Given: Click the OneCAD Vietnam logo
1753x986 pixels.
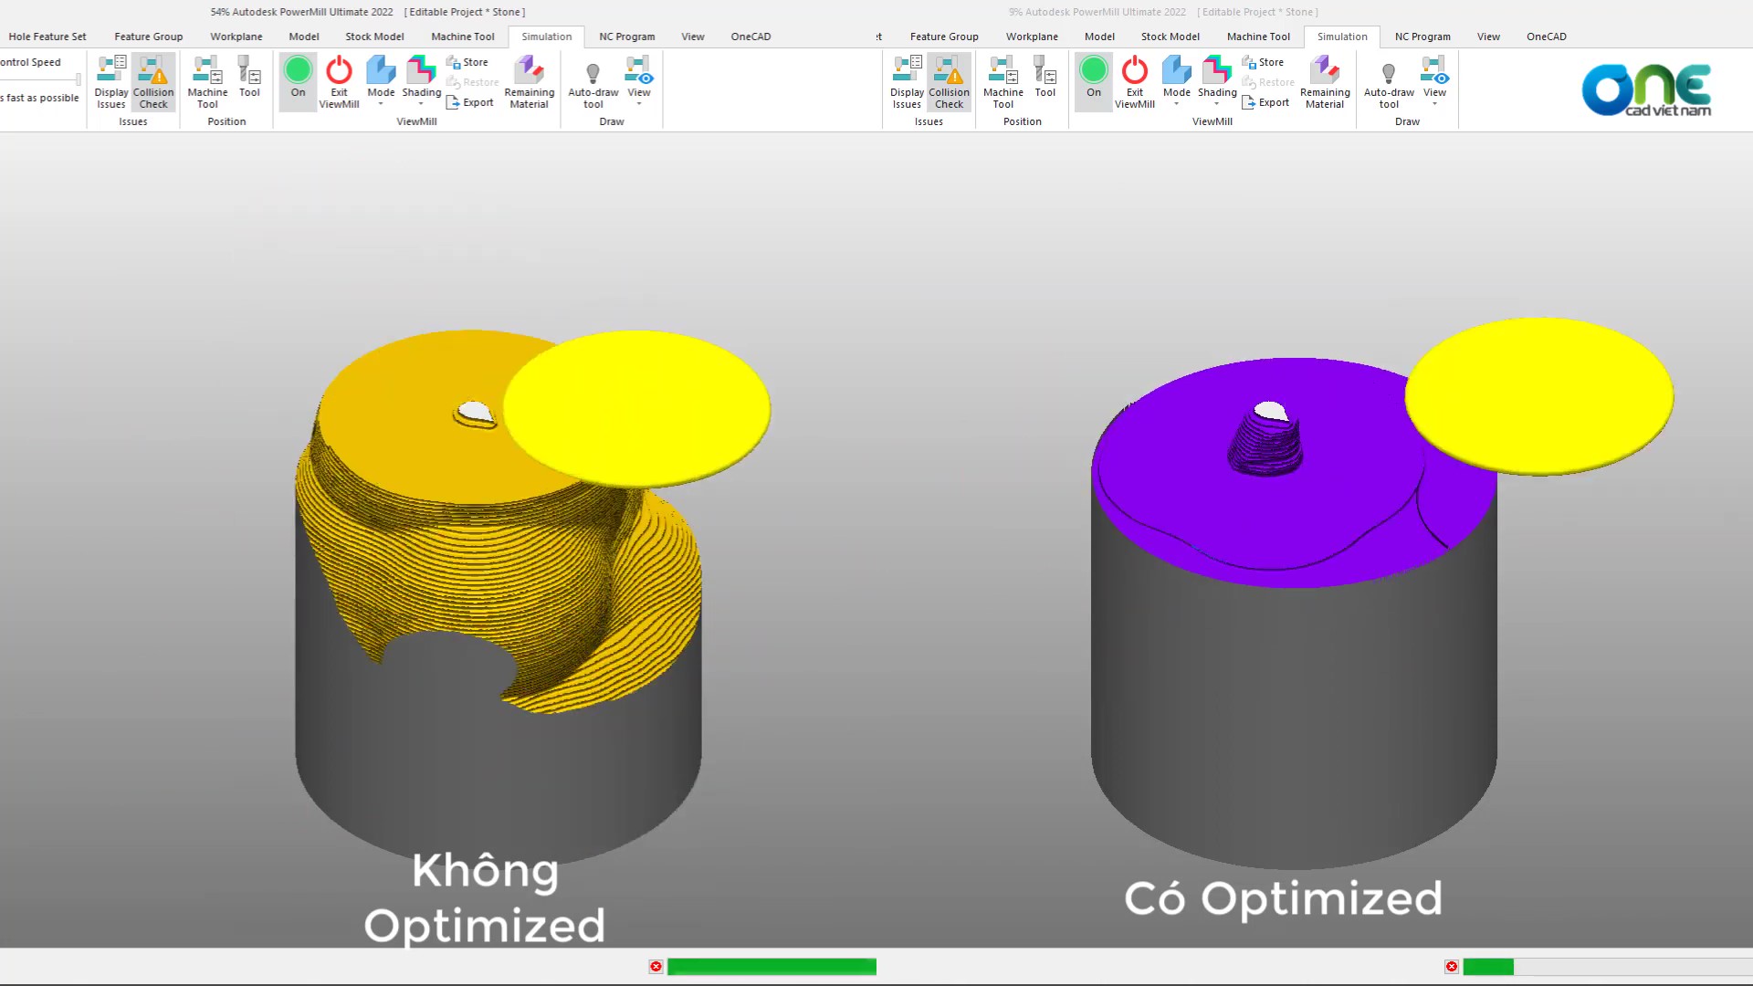Looking at the screenshot, I should [x=1647, y=89].
